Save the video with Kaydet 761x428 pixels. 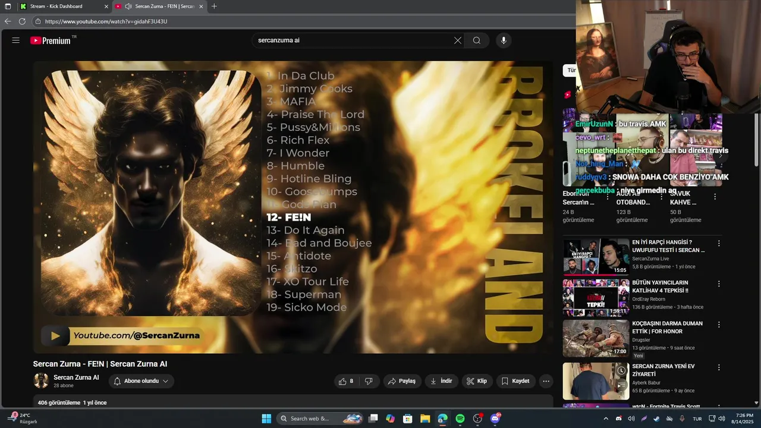pyautogui.click(x=515, y=381)
